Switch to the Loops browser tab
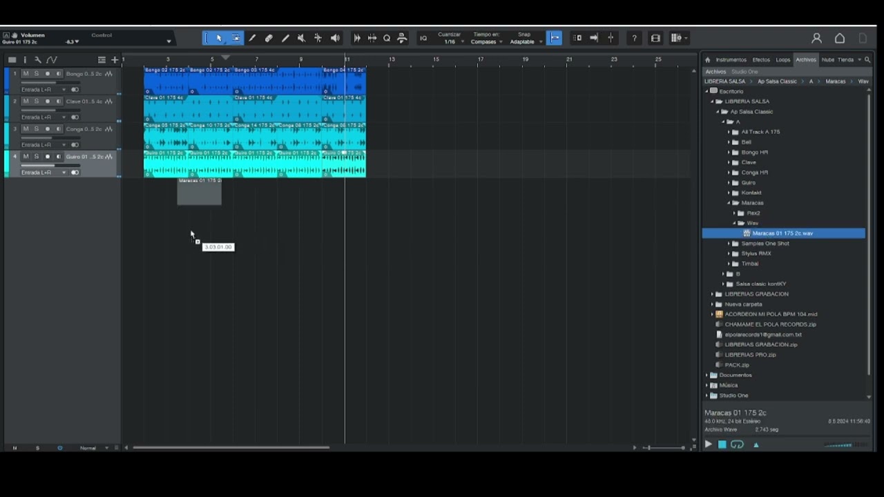 click(782, 60)
